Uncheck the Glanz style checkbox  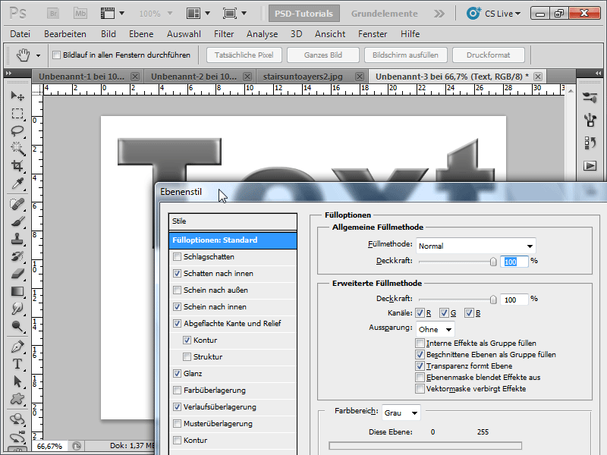click(178, 373)
